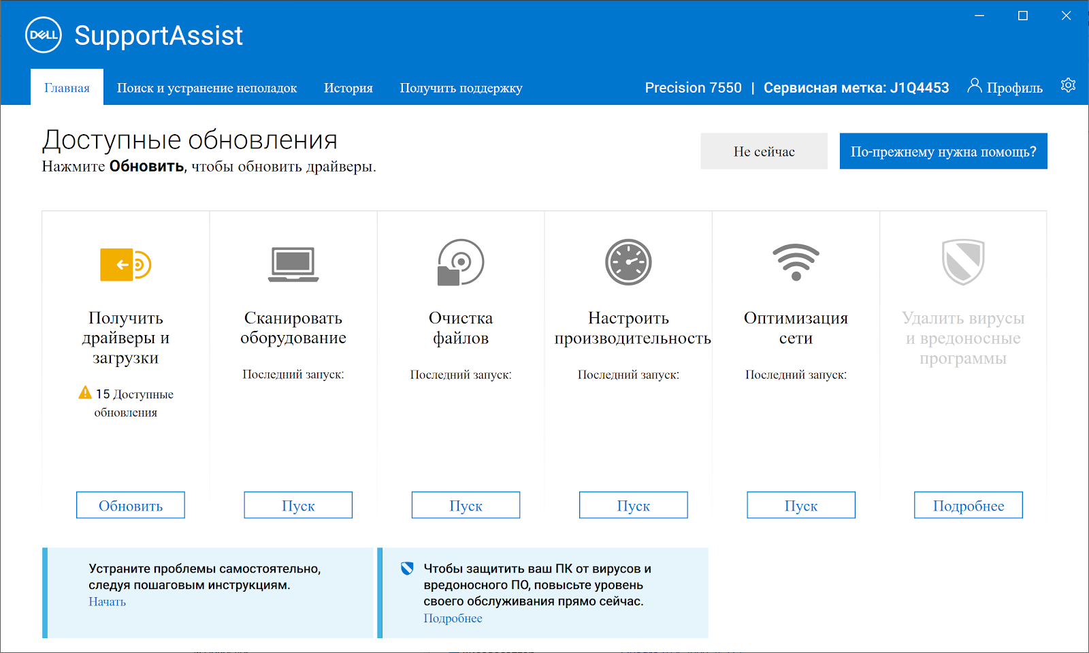Click the blue shield icon in banner
1089x653 pixels.
[407, 568]
